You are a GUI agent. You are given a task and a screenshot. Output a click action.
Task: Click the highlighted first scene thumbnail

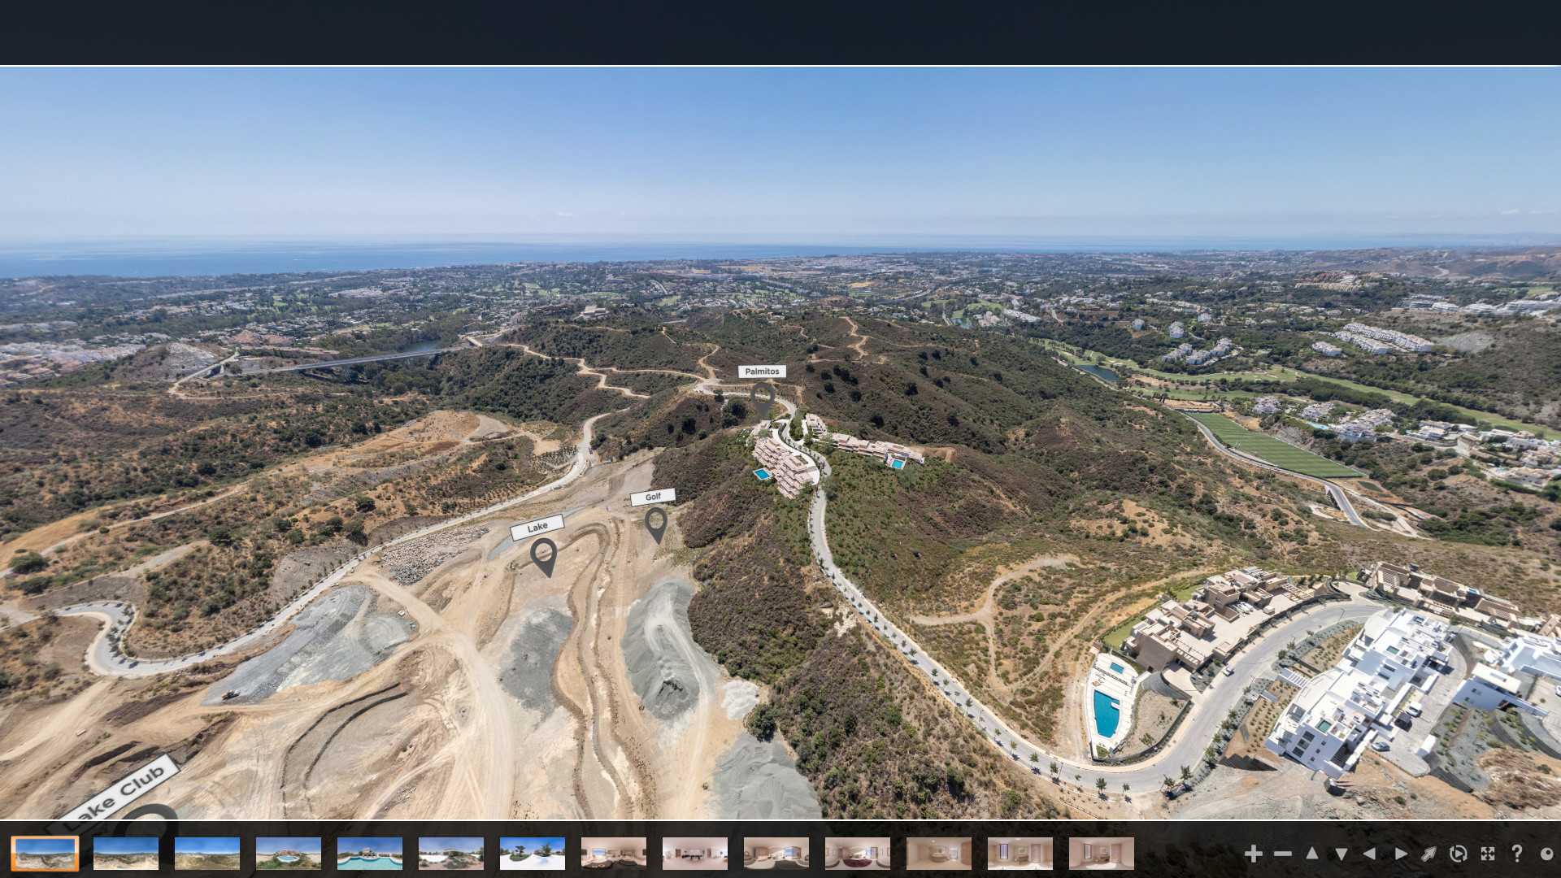pyautogui.click(x=45, y=854)
